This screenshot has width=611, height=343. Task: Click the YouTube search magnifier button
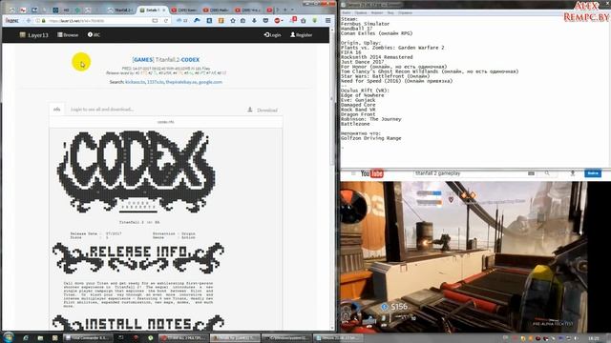547,173
